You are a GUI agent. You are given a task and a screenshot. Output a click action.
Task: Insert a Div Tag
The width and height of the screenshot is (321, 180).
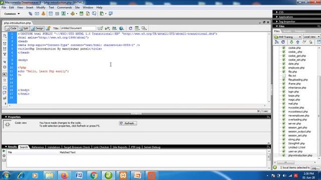point(57,13)
